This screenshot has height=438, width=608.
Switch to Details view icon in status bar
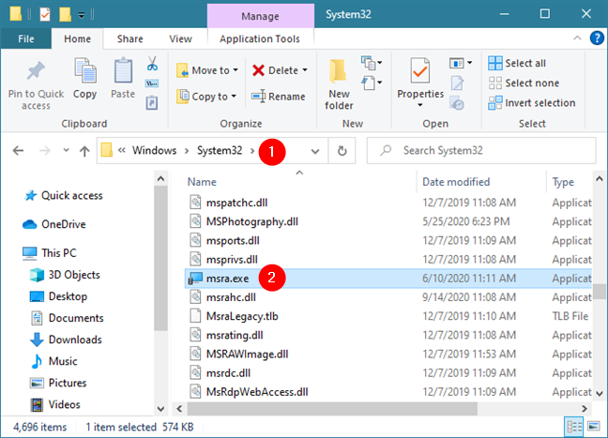click(x=574, y=427)
